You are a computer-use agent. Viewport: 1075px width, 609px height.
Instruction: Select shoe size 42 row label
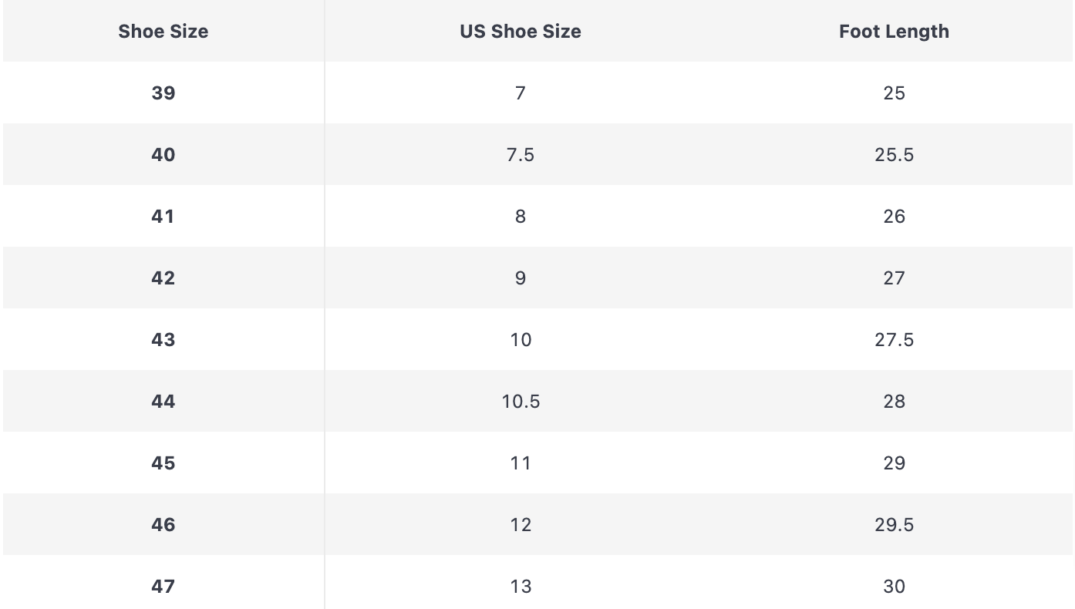pyautogui.click(x=163, y=278)
